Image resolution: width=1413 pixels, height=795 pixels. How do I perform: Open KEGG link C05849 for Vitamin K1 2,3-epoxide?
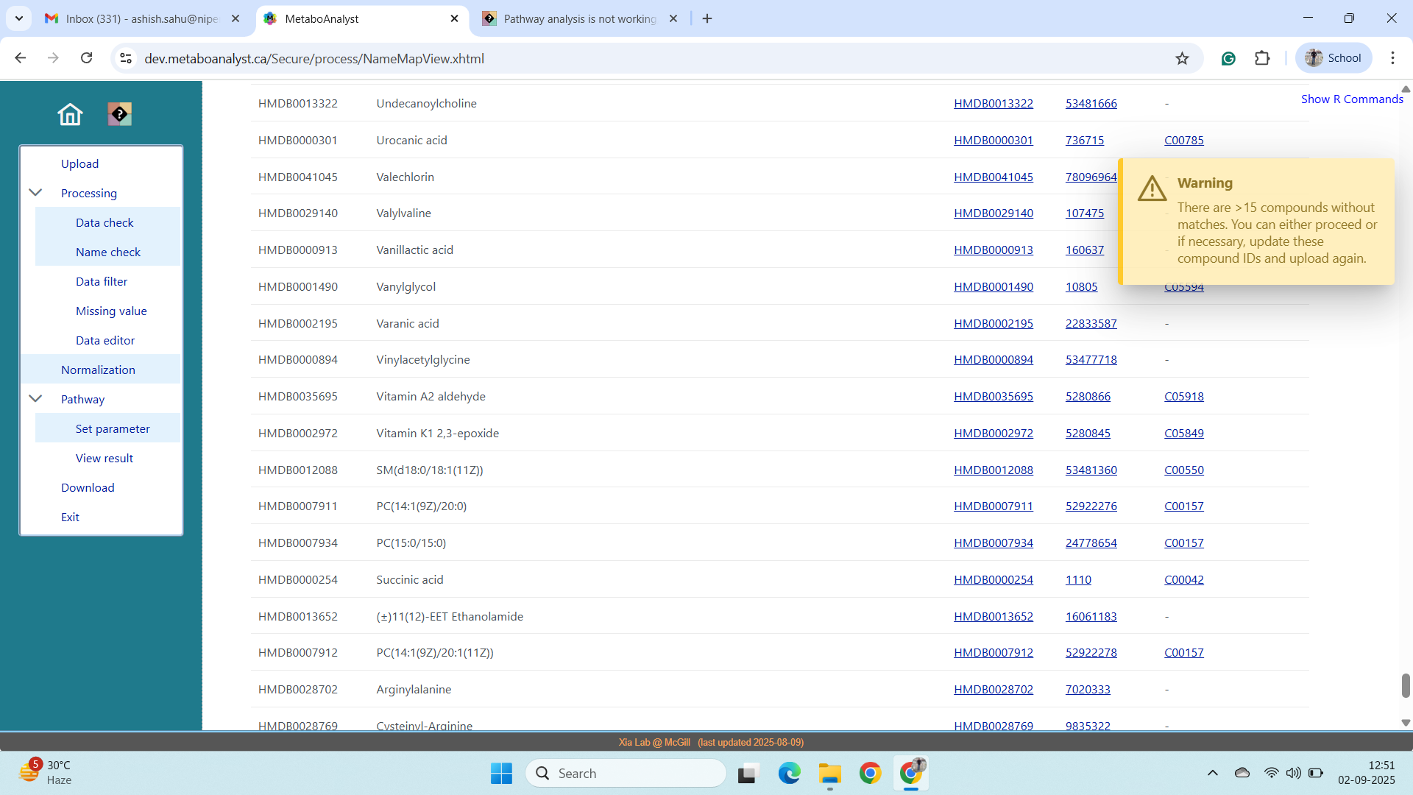(x=1183, y=433)
